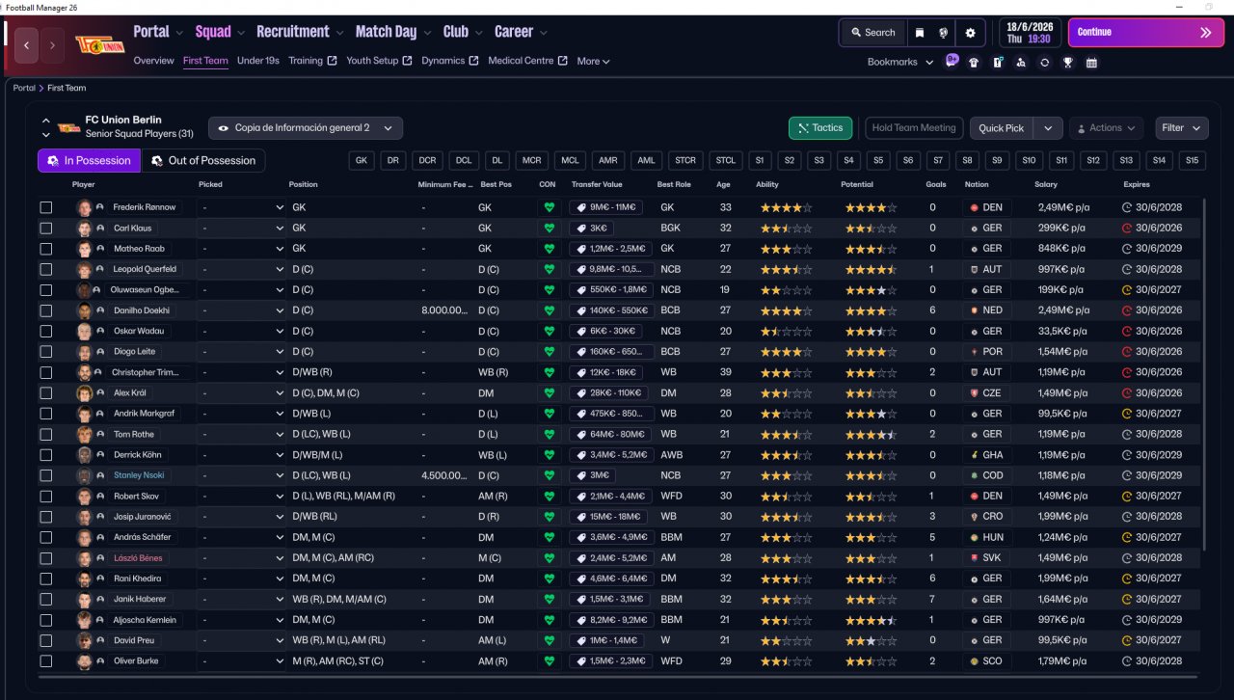
Task: Expand the Copia de Información general 2 view dropdown
Action: (305, 128)
